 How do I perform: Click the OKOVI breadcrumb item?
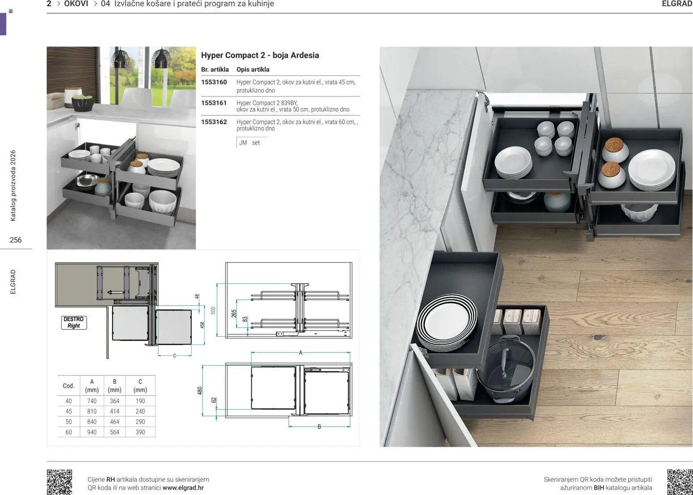(76, 4)
